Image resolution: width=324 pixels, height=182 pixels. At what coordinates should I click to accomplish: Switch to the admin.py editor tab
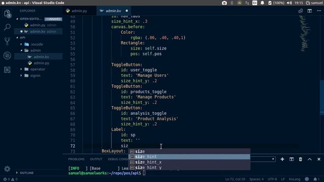pos(79,11)
